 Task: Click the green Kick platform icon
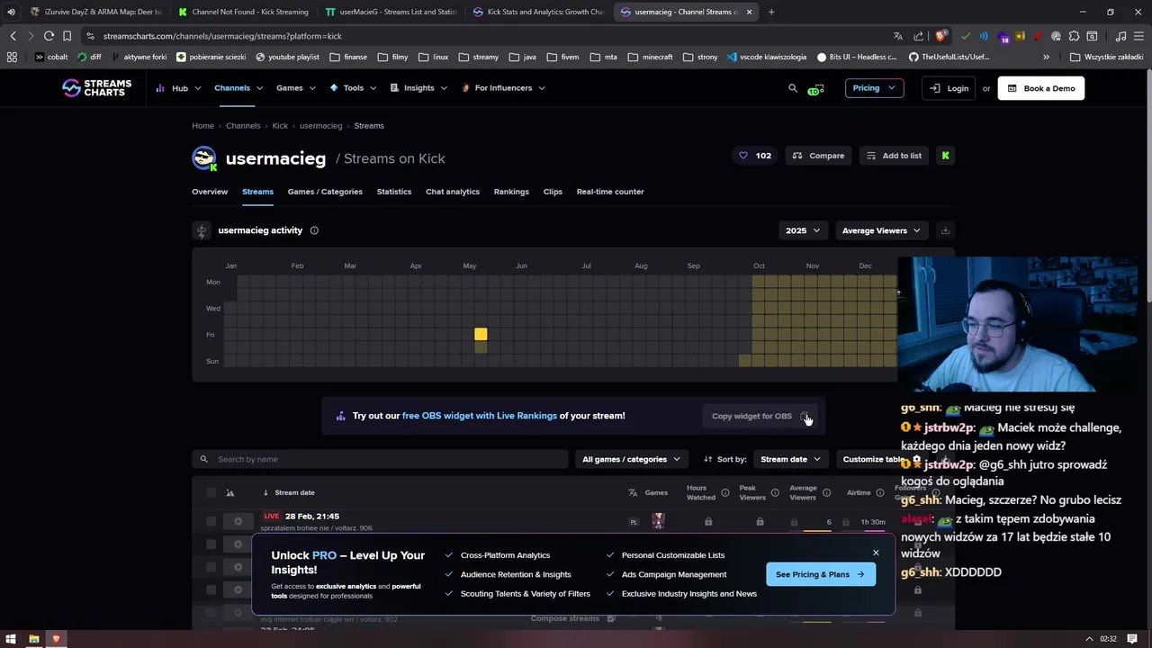[945, 156]
